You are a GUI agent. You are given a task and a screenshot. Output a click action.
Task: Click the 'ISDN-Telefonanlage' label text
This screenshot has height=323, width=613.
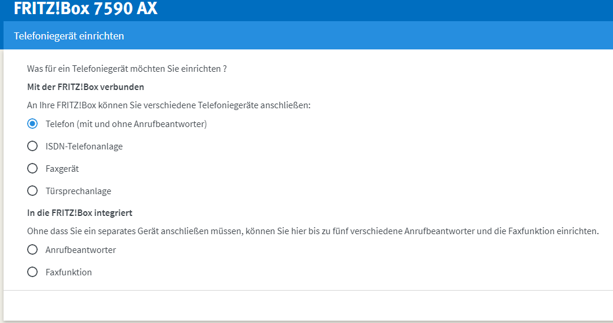pyautogui.click(x=84, y=146)
